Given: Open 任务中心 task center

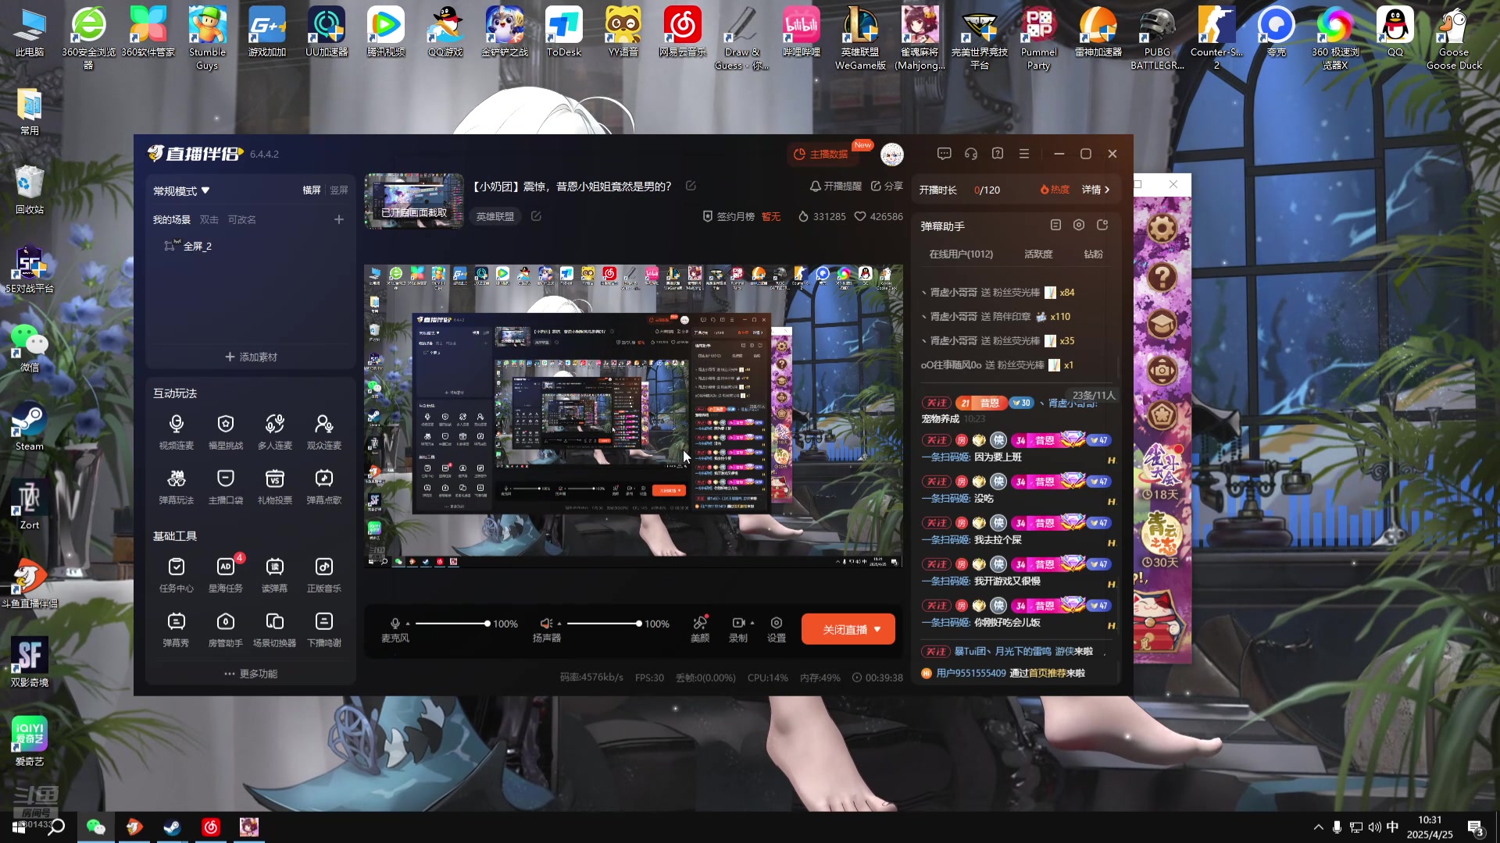Looking at the screenshot, I should (x=177, y=574).
